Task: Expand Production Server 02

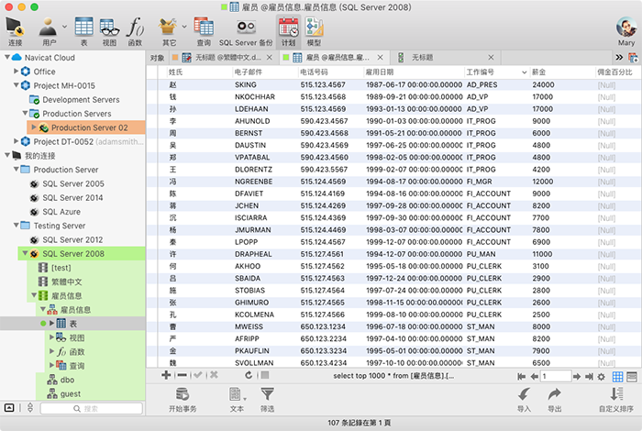Action: click(x=34, y=127)
